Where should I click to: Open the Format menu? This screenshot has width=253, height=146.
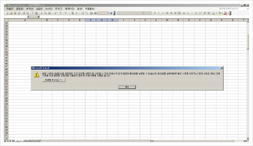click(49, 9)
